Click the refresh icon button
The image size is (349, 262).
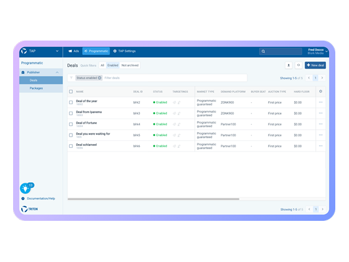click(299, 65)
